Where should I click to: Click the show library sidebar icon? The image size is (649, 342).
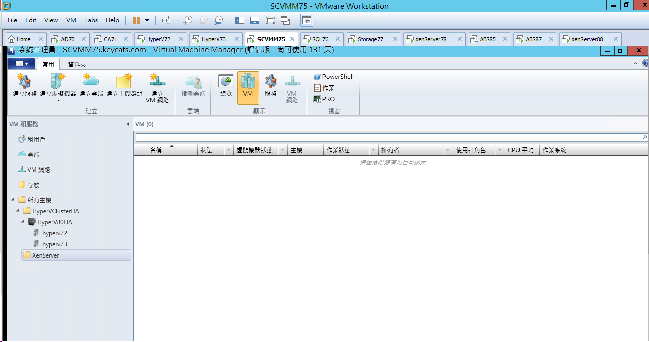pyautogui.click(x=240, y=20)
